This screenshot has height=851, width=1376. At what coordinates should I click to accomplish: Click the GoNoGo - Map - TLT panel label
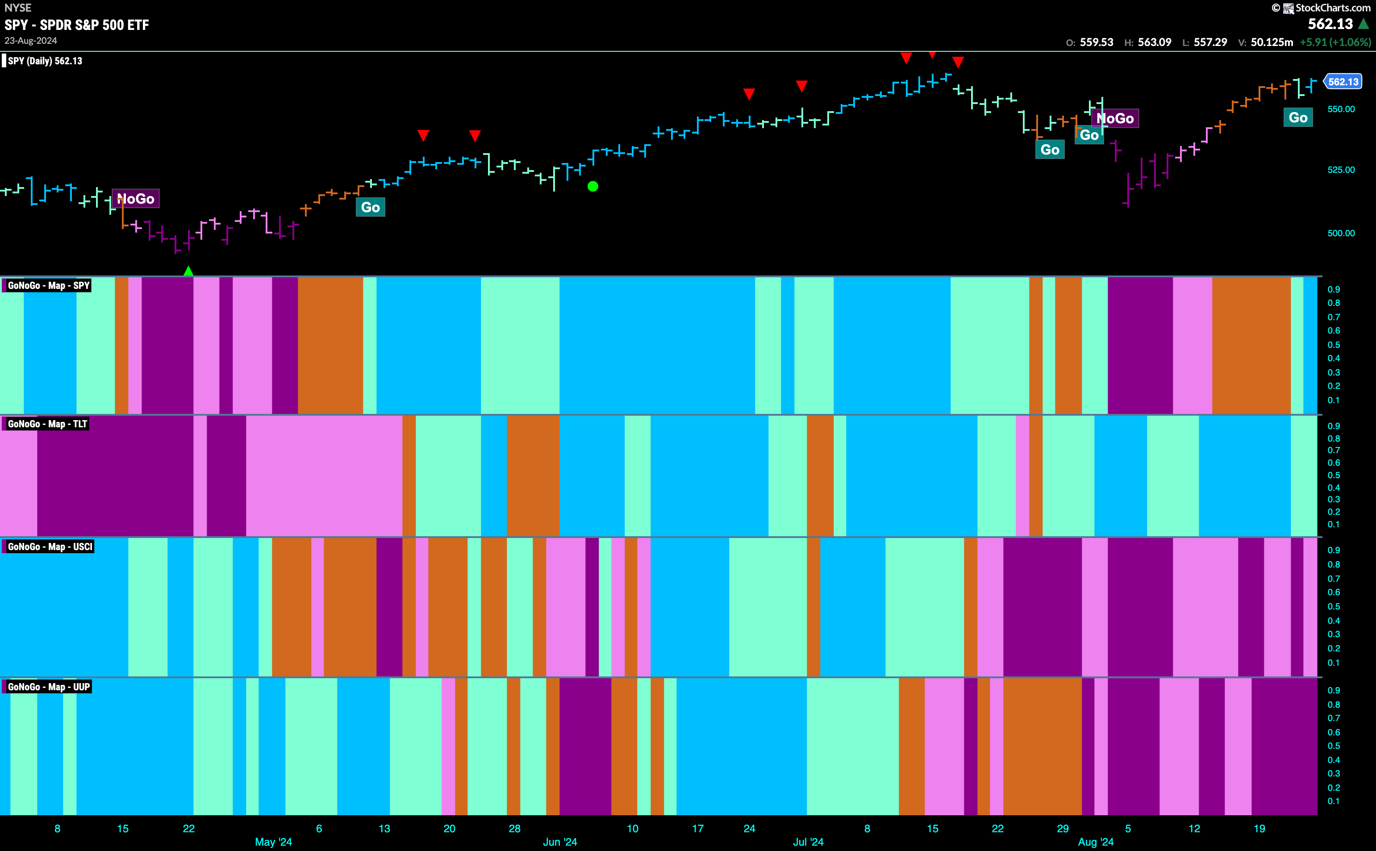(x=47, y=424)
